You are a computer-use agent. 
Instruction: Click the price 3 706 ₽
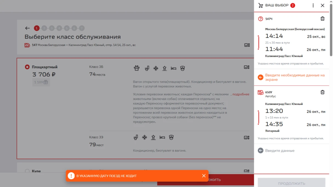click(x=44, y=74)
